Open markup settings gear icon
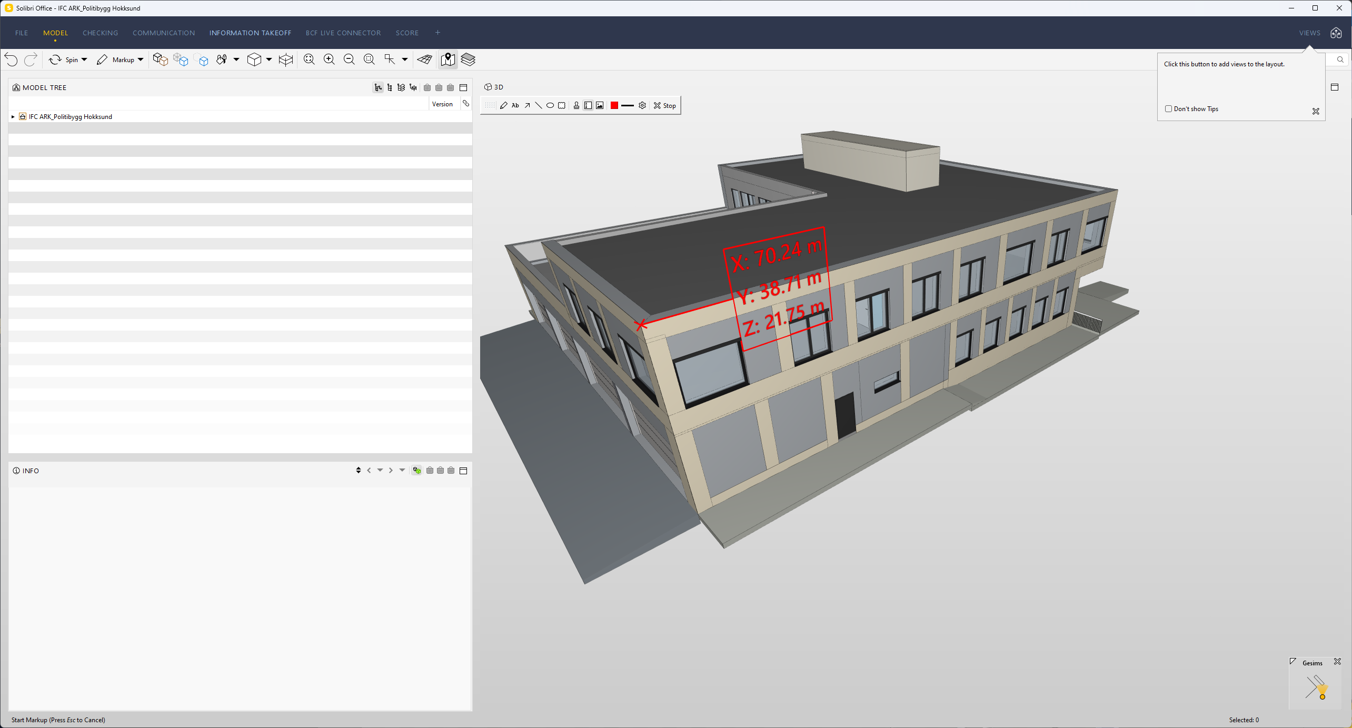 642,105
